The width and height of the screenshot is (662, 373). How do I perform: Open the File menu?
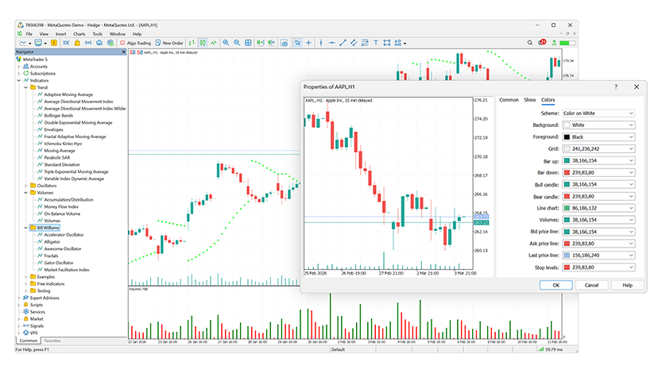pos(29,33)
